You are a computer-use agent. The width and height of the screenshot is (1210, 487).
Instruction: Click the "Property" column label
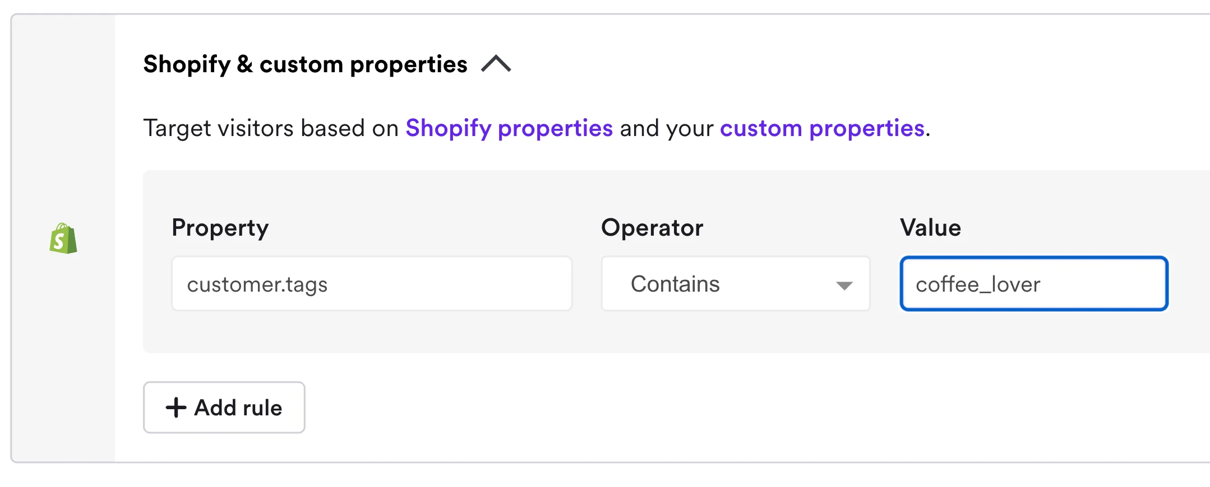tap(220, 228)
